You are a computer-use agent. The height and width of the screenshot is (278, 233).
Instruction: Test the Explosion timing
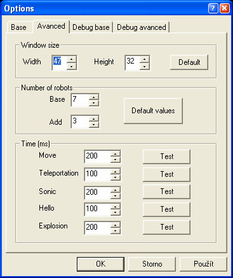pyautogui.click(x=167, y=227)
